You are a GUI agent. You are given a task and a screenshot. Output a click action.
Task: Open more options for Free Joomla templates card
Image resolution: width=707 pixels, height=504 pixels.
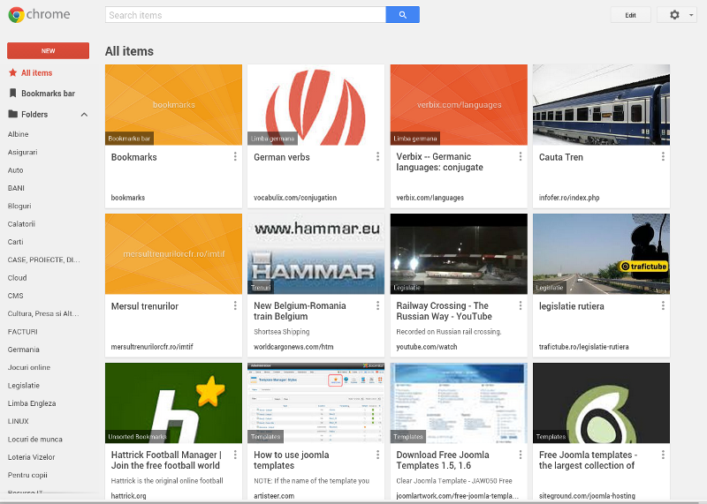663,455
